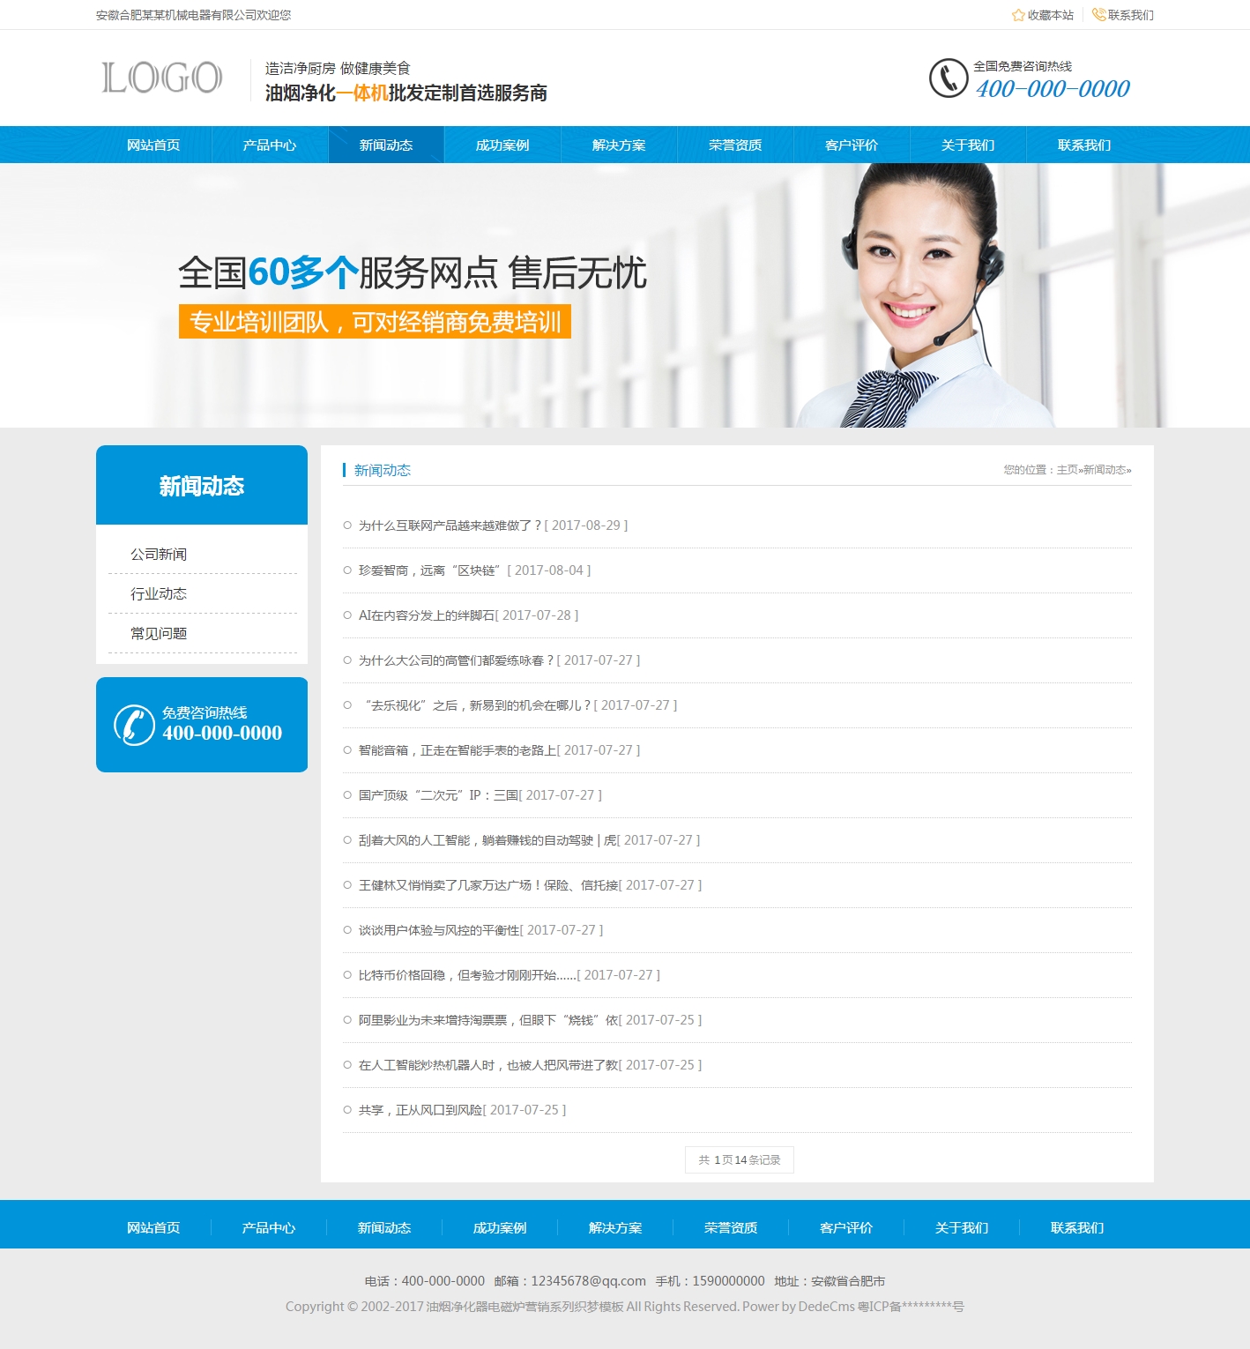Click the orange banner text 专业培训团队
The width and height of the screenshot is (1250, 1349).
(375, 322)
